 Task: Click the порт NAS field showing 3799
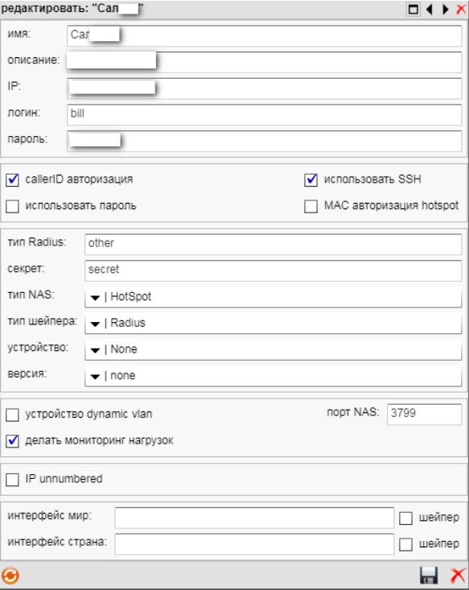[424, 414]
